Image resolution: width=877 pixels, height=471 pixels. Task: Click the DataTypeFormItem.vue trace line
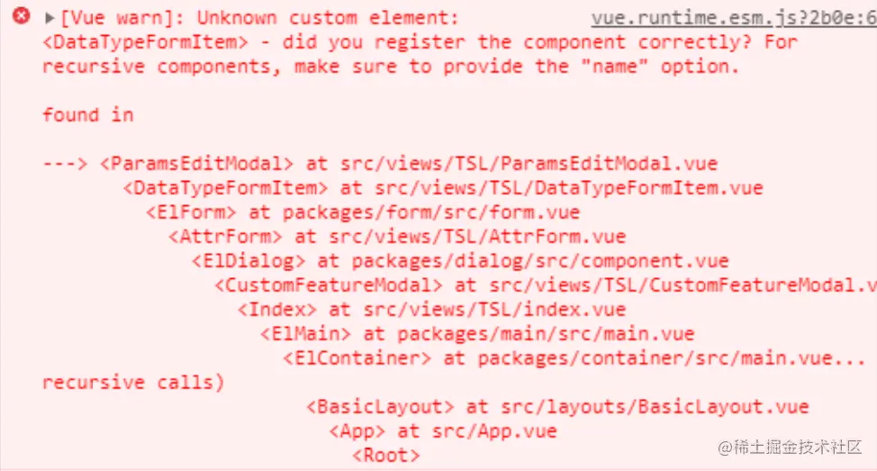click(x=443, y=188)
